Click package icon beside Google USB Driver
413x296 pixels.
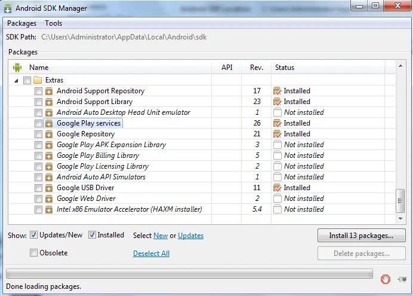49,188
